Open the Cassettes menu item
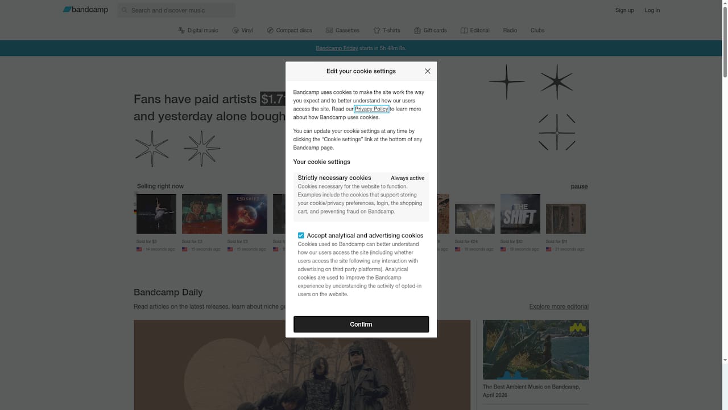 (342, 30)
